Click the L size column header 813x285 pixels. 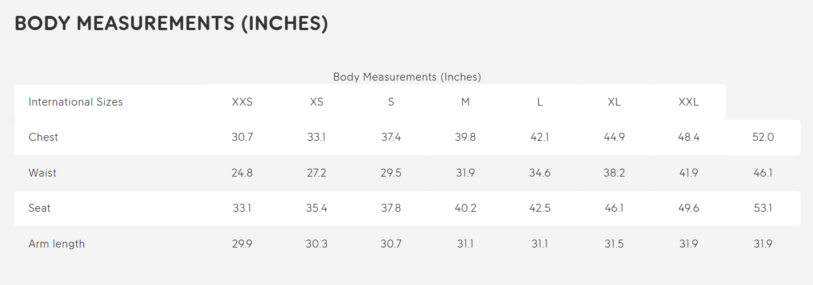[x=540, y=102]
